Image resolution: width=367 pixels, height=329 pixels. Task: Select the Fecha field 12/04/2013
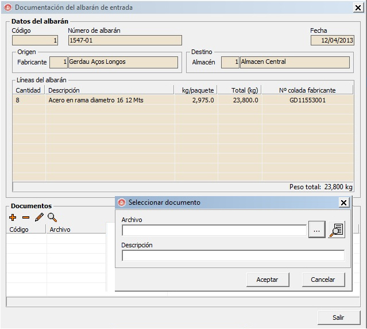pos(333,40)
